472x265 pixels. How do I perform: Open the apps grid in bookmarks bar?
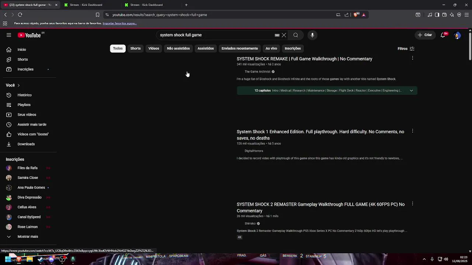point(5,23)
